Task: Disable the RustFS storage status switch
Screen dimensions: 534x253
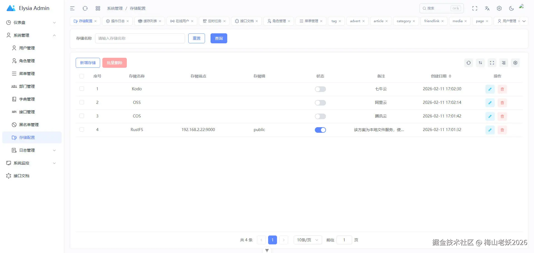Action: coord(320,130)
